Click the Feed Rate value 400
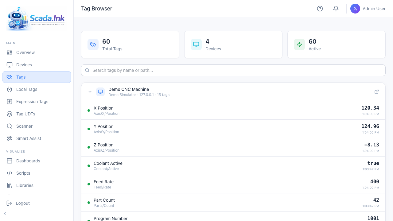 click(x=375, y=181)
